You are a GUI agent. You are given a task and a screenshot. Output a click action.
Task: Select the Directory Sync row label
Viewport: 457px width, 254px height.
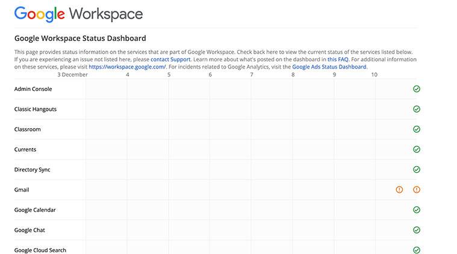click(x=32, y=170)
